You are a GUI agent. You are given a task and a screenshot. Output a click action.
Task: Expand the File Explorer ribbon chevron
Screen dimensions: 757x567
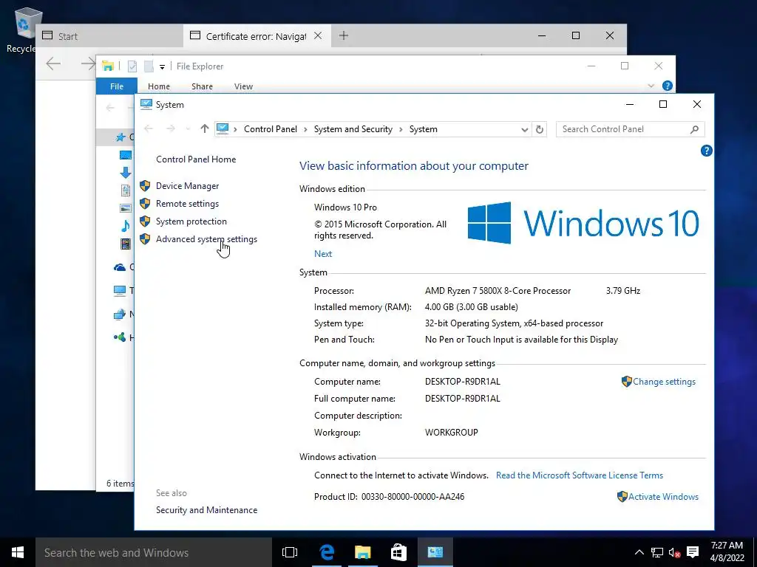(x=651, y=86)
